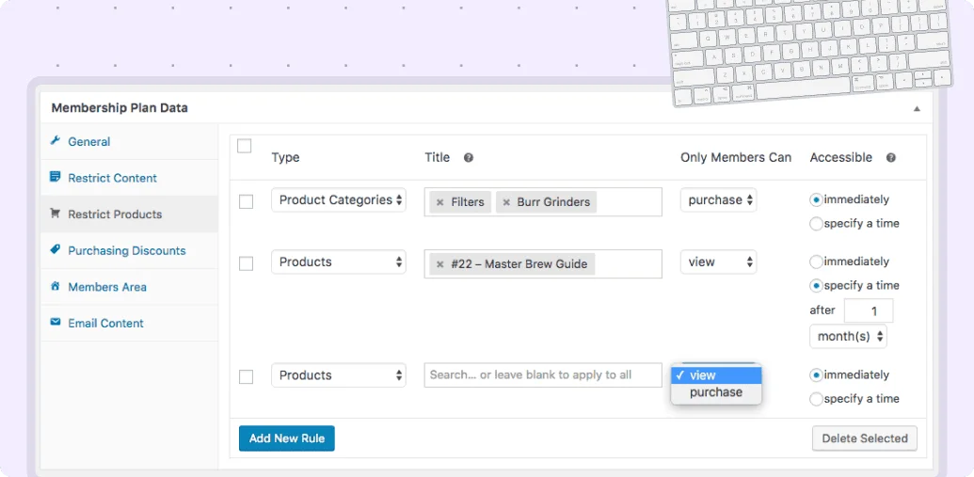Open the Product Categories type dropdown
974x477 pixels.
click(339, 200)
